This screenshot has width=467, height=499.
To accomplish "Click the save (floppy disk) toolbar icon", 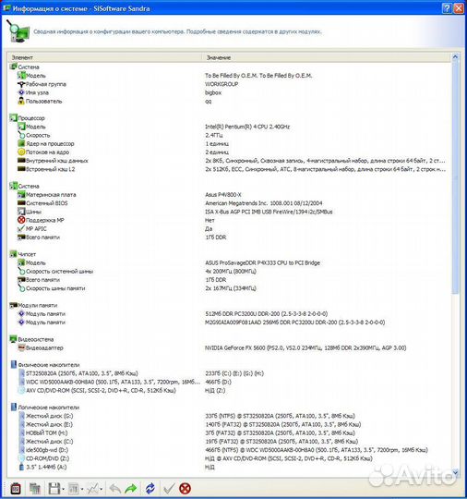I will [x=54, y=488].
